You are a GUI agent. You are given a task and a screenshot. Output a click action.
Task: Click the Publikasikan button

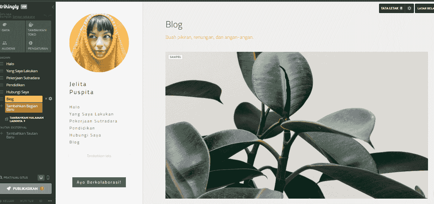pyautogui.click(x=26, y=188)
